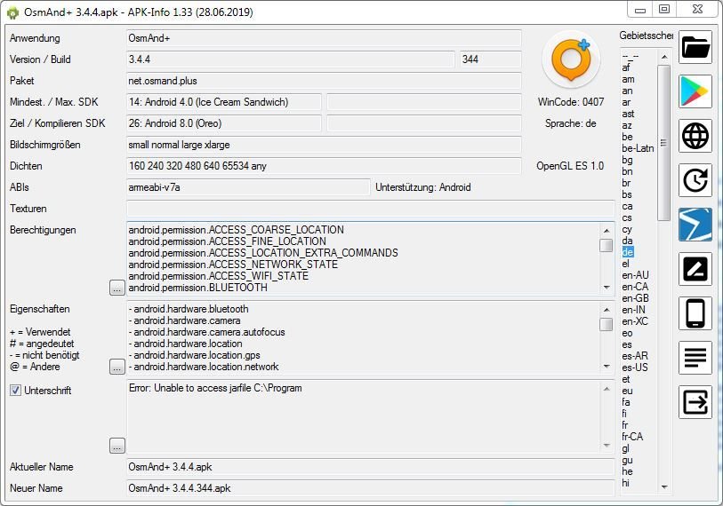Screen dimensions: 723x506
Task: Click the Android APK-Info title bar icon
Action: click(x=13, y=12)
